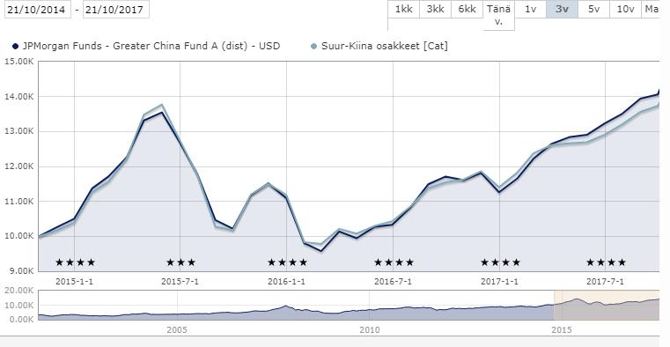This screenshot has height=347, width=670.
Task: Select the 6kk time range tab
Action: coord(467,10)
